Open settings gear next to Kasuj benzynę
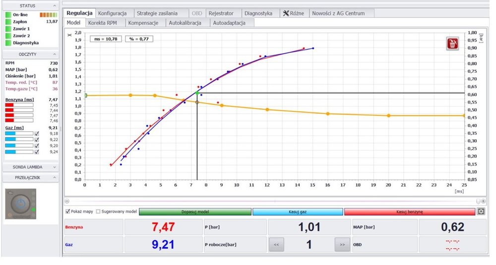This screenshot has height=265, width=496. (481, 212)
